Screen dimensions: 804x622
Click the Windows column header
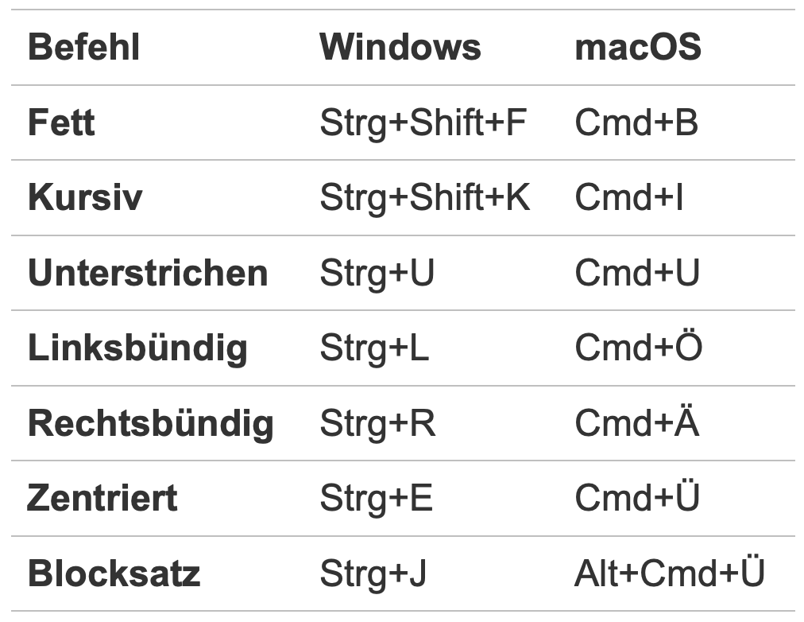pos(400,48)
